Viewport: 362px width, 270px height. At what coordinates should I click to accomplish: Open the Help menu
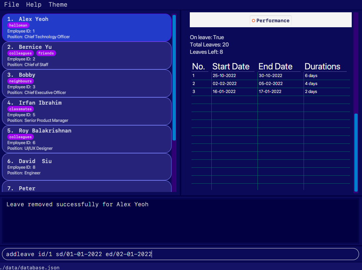click(x=34, y=4)
